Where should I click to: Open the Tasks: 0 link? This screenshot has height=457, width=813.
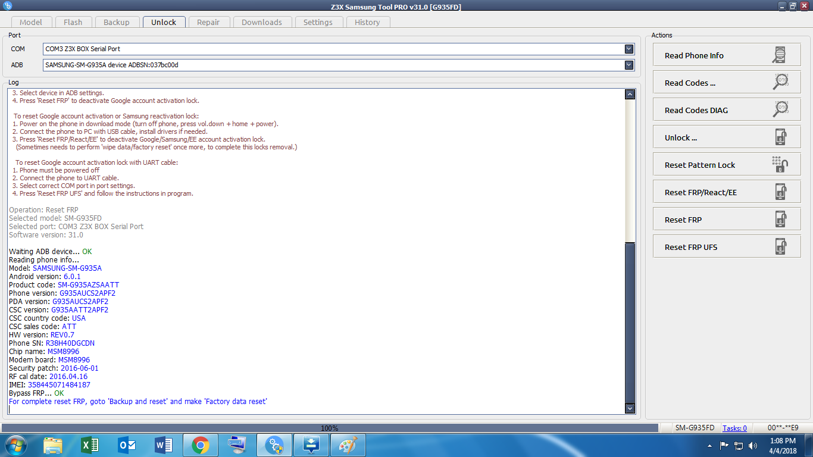734,428
